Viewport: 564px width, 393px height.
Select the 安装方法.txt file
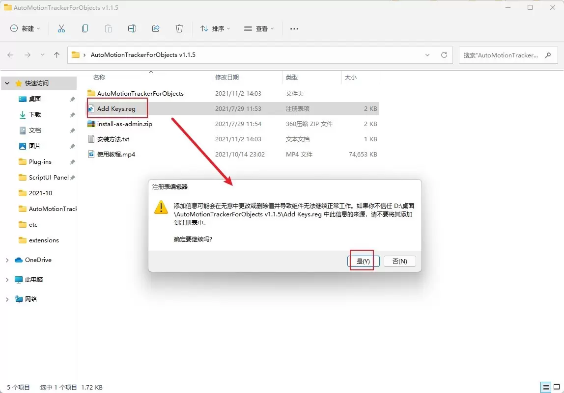pos(113,139)
